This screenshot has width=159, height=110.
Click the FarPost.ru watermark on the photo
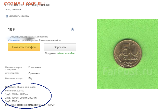point(128,71)
